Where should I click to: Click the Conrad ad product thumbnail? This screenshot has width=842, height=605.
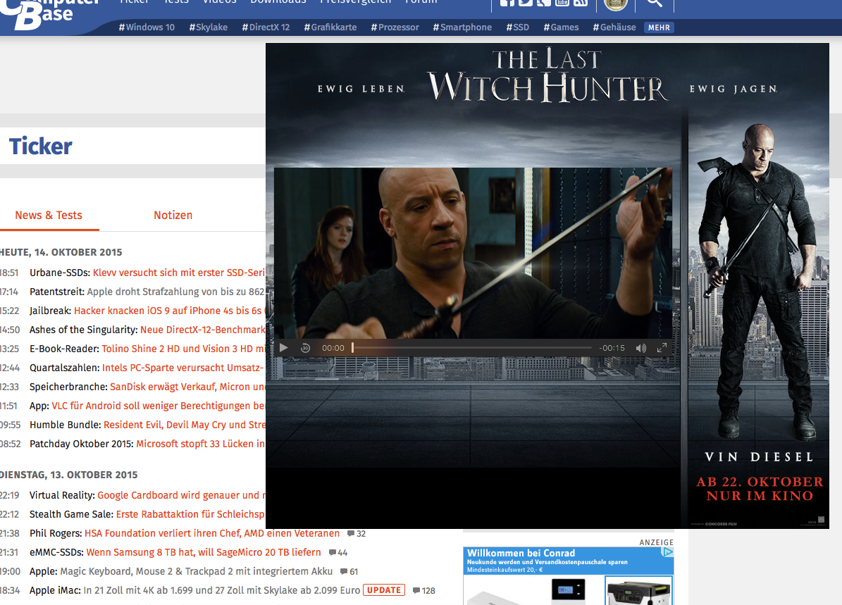tap(638, 590)
